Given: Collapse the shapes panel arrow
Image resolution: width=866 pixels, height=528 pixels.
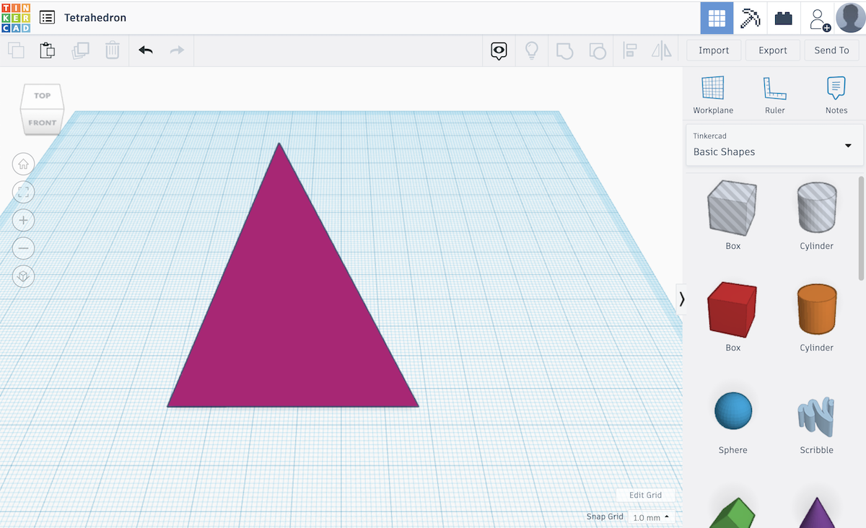Looking at the screenshot, I should pos(681,298).
